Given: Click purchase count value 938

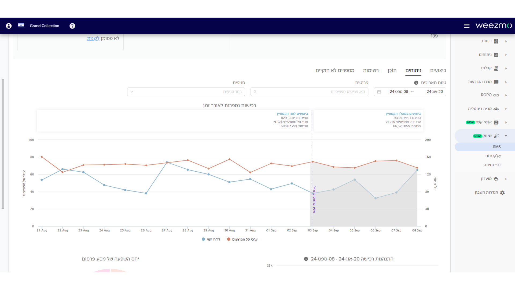Looking at the screenshot, I should click(x=397, y=118).
